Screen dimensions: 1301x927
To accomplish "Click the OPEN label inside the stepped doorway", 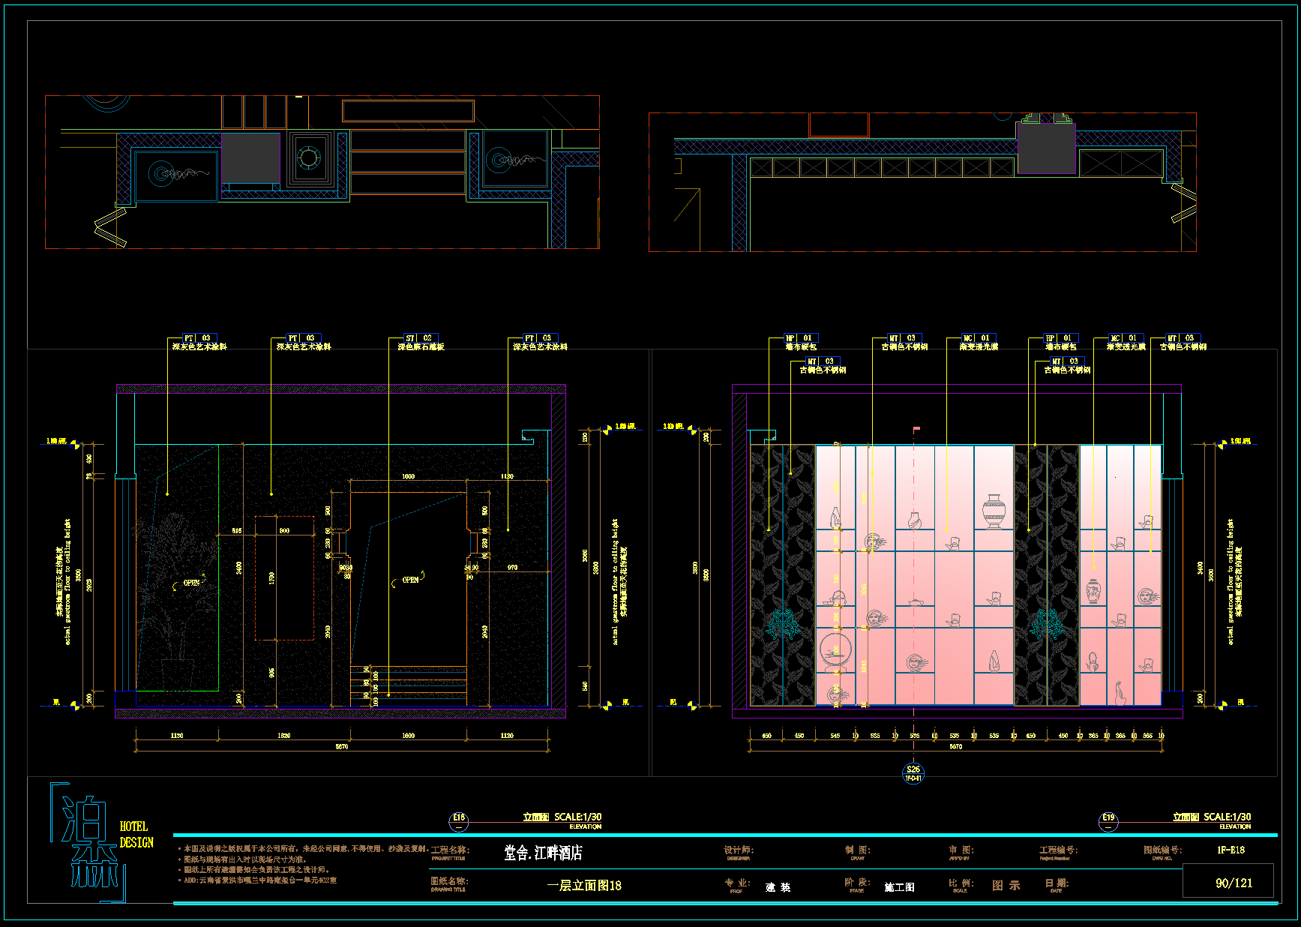I will 410,580.
